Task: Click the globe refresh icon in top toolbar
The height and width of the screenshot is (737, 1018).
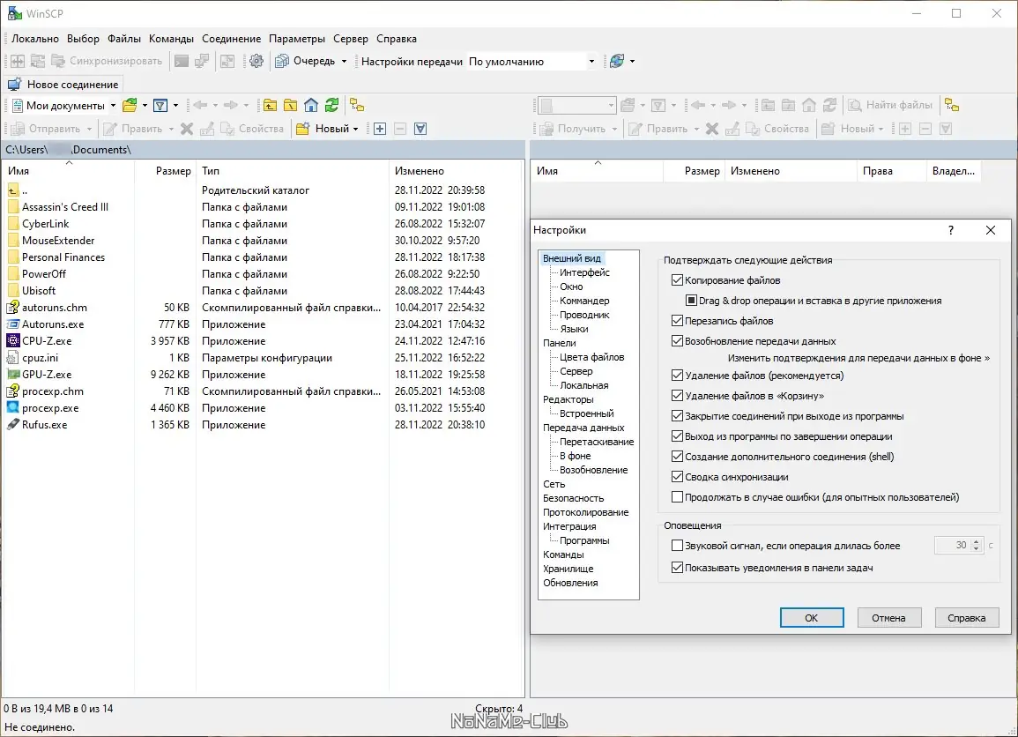Action: tap(617, 61)
